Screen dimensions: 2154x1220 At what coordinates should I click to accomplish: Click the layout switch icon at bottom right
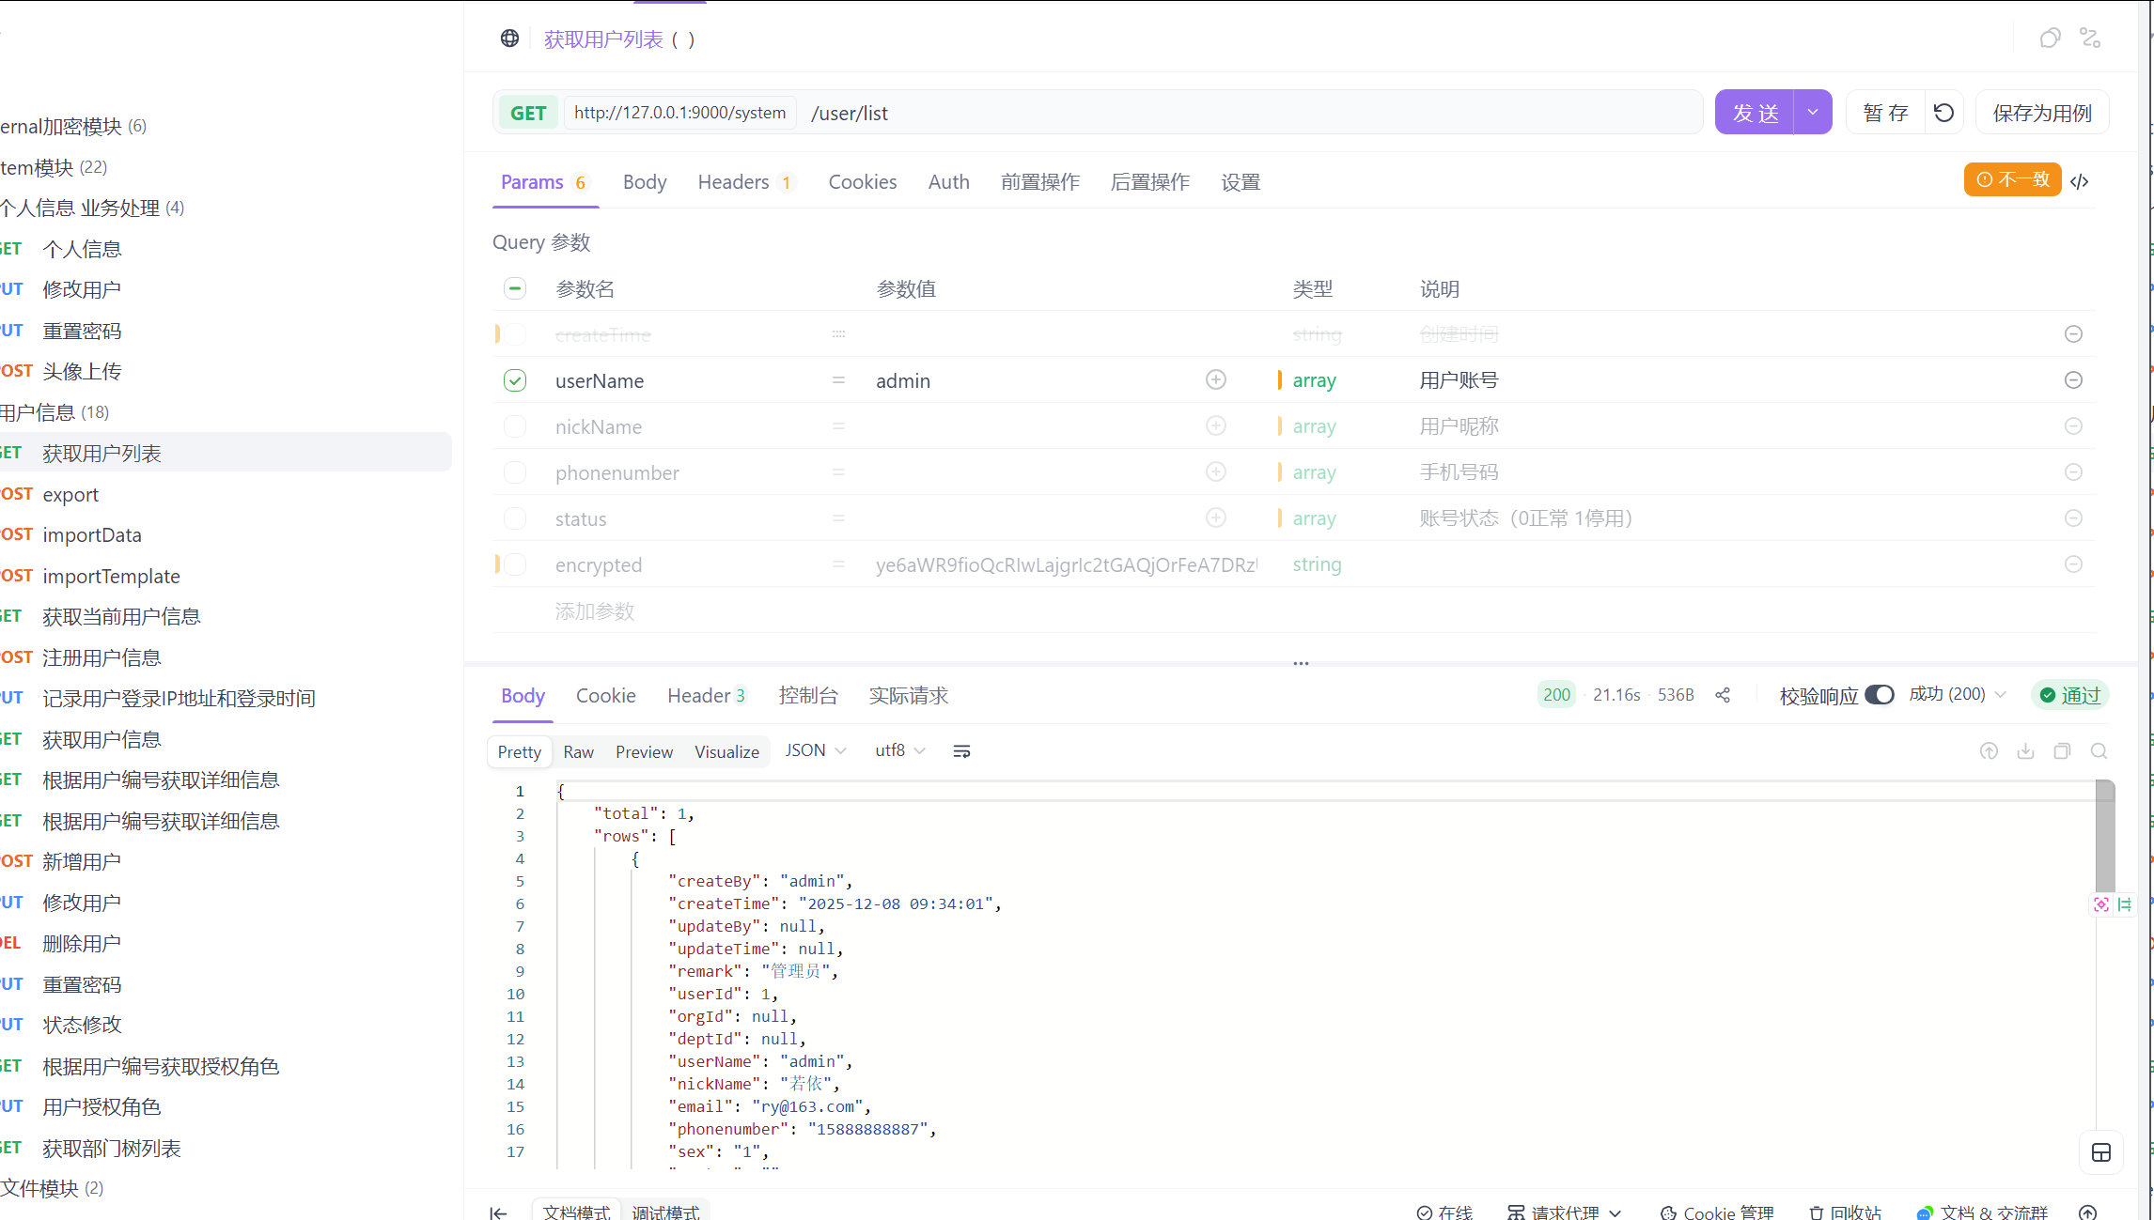click(2101, 1153)
